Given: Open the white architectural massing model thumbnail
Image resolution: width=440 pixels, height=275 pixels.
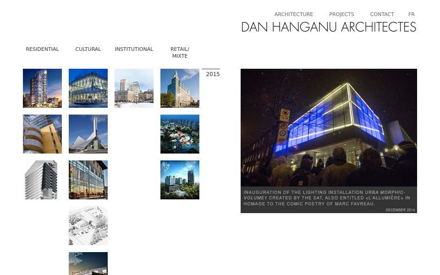Looking at the screenshot, I should (41, 180).
